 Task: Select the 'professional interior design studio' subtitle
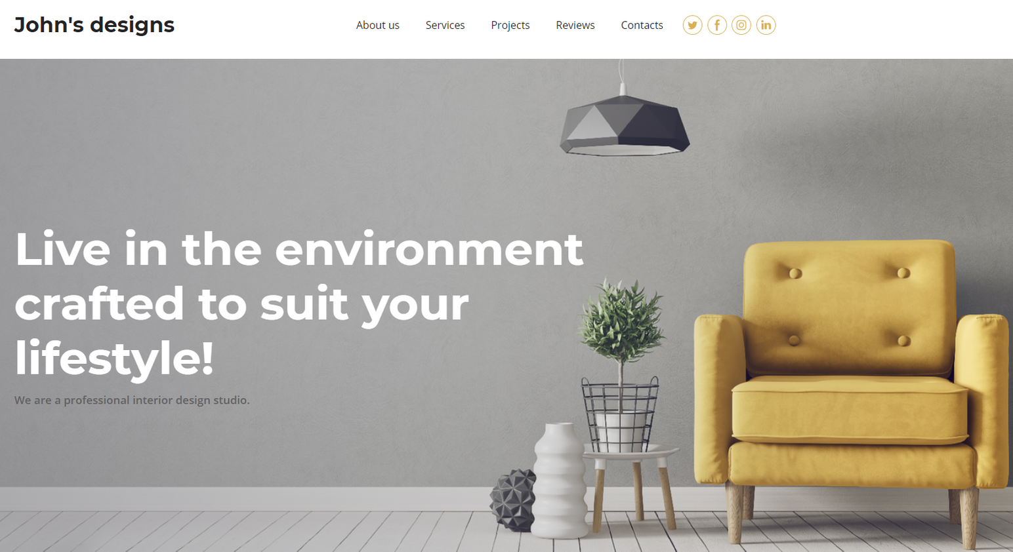click(x=132, y=400)
